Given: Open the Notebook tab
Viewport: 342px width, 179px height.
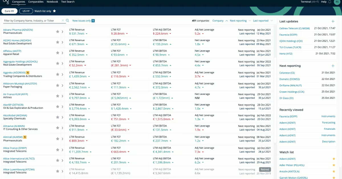Looking at the screenshot, I should (52, 2).
